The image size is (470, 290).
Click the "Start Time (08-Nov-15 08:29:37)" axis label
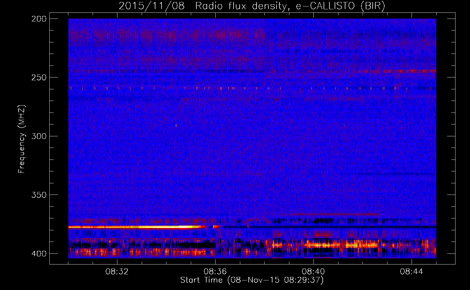pyautogui.click(x=252, y=280)
